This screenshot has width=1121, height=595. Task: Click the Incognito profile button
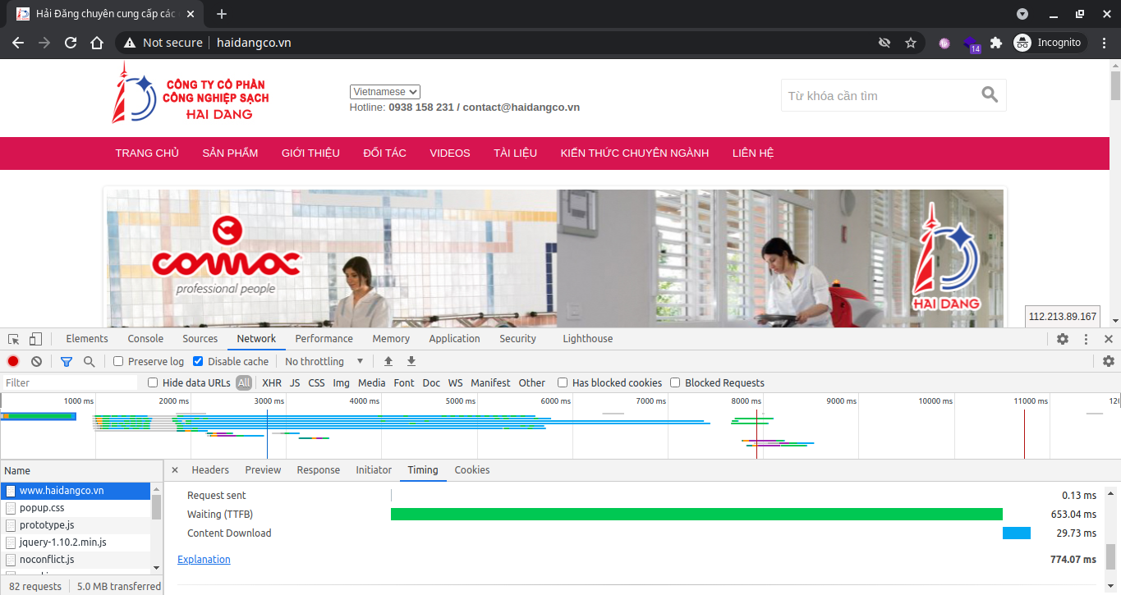pos(1050,43)
